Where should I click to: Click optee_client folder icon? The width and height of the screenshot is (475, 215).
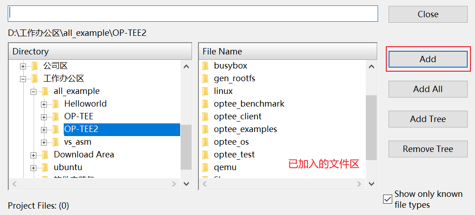pos(205,117)
